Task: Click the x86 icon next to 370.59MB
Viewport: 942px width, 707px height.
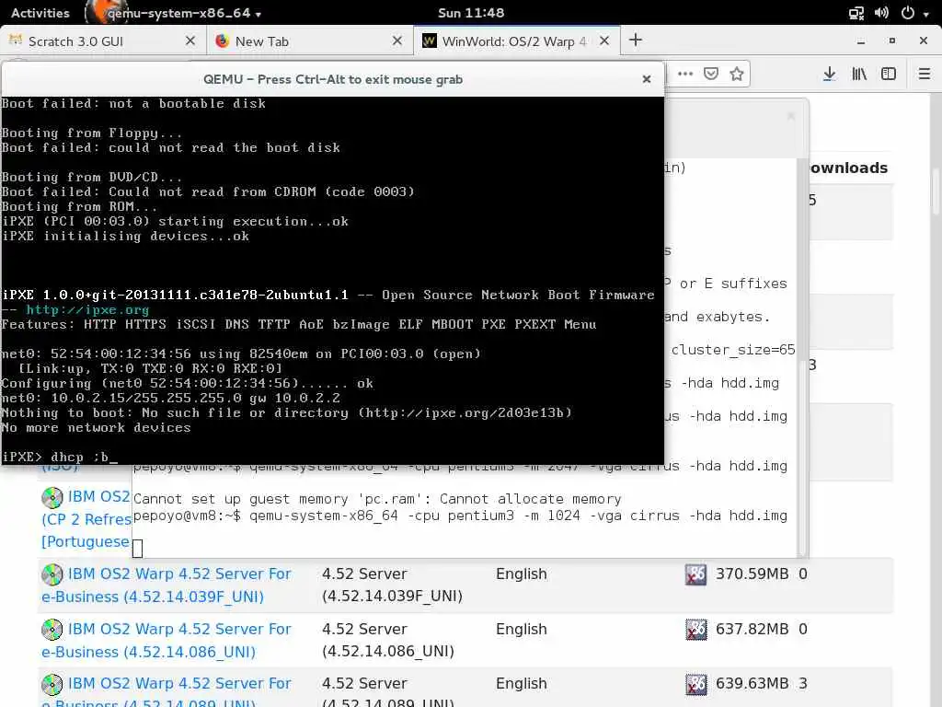Action: pyautogui.click(x=695, y=574)
